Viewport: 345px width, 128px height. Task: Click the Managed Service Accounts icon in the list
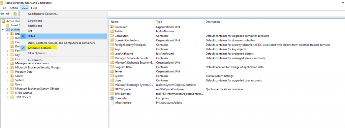(x=112, y=58)
